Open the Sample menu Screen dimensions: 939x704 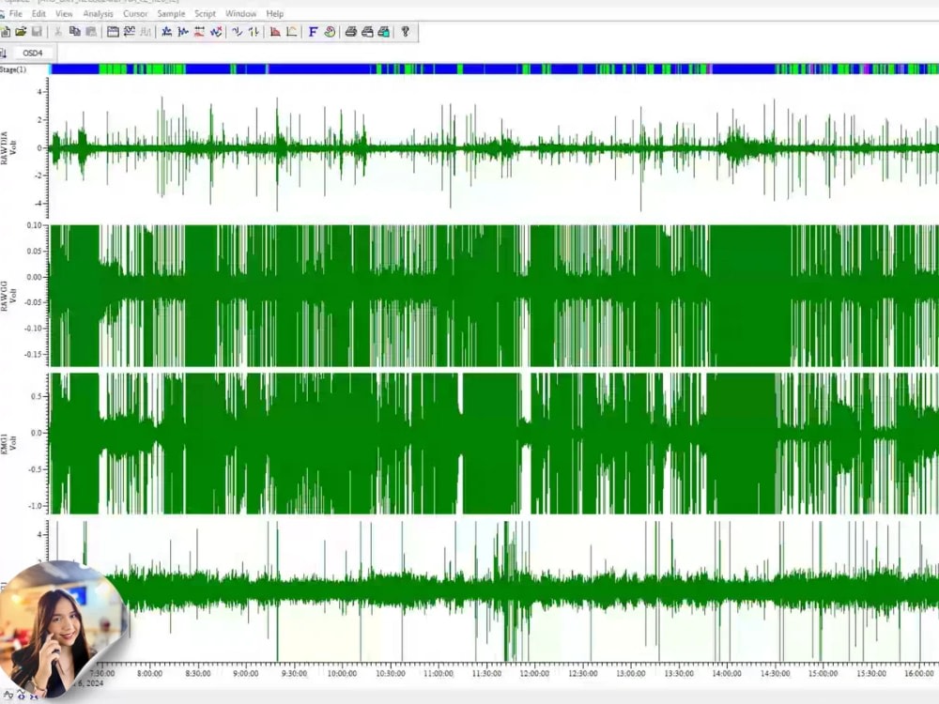171,13
